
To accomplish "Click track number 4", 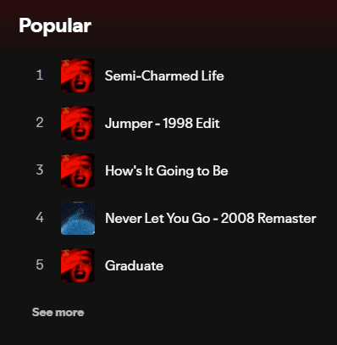I will (x=40, y=217).
